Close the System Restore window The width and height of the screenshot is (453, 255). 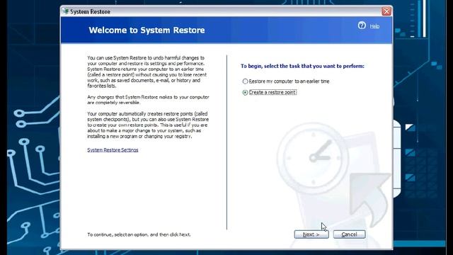pos(386,11)
